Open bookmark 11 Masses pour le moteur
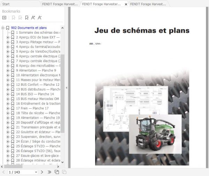Image resolution: width=209 pixels, height=176 pixels. click(x=38, y=80)
